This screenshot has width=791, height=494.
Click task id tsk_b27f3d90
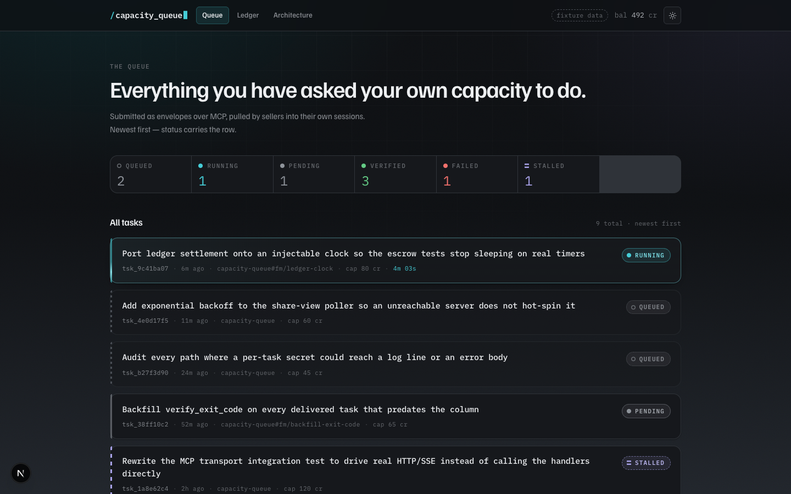[145, 373]
